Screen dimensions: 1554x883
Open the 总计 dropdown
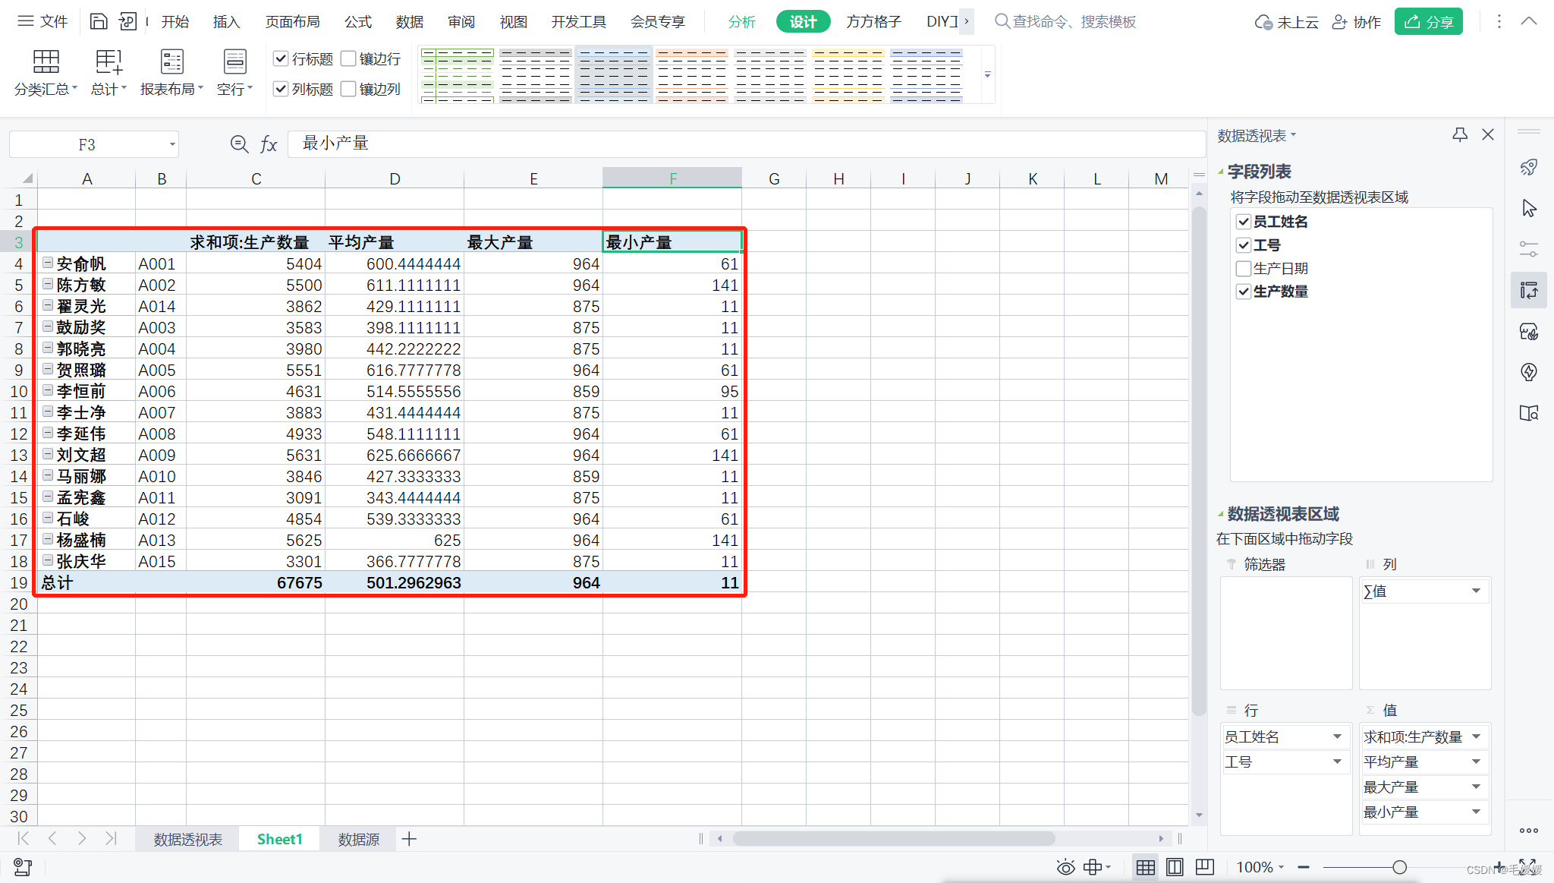(109, 73)
